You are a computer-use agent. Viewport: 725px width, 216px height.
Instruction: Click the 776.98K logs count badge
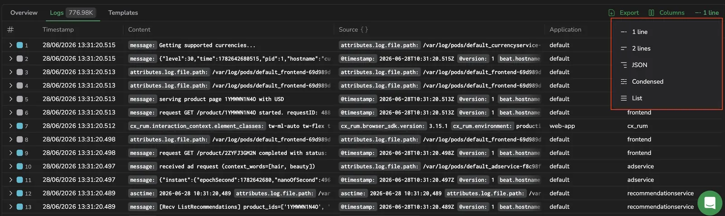[81, 13]
